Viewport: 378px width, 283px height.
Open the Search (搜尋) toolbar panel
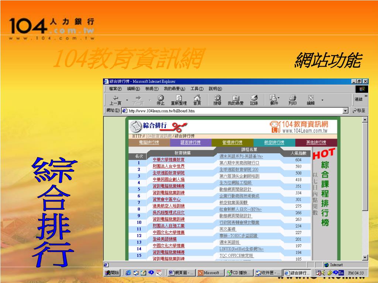(x=217, y=100)
